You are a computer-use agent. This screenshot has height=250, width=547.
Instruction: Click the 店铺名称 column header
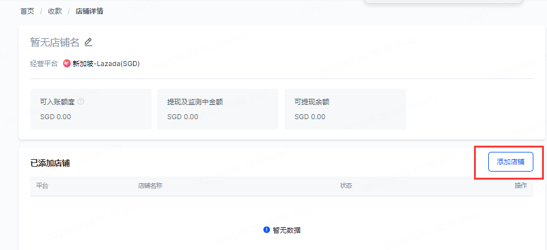pyautogui.click(x=150, y=185)
